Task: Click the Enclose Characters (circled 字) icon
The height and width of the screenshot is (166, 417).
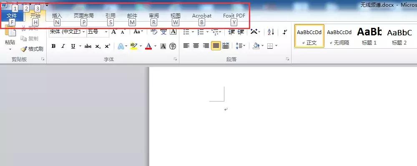Action: (173, 47)
